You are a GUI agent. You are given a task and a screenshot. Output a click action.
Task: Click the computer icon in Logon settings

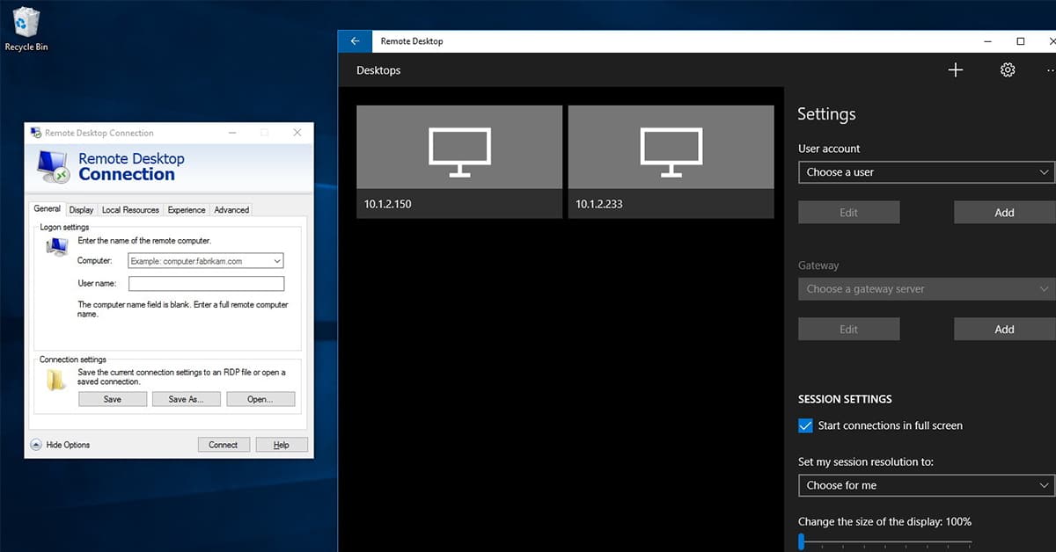pos(57,246)
